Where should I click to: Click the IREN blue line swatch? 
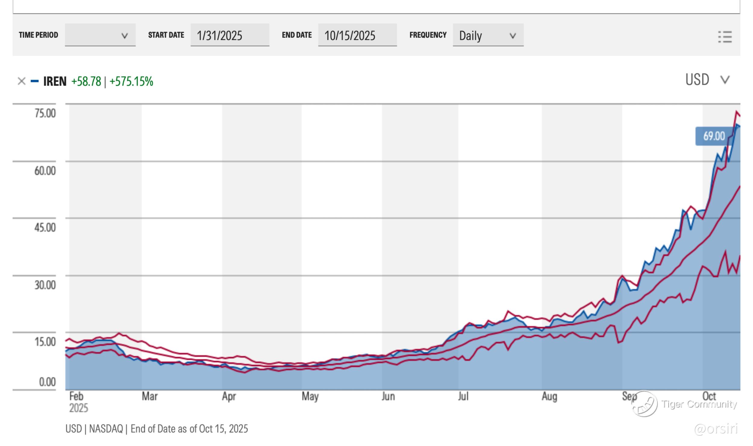click(x=35, y=81)
